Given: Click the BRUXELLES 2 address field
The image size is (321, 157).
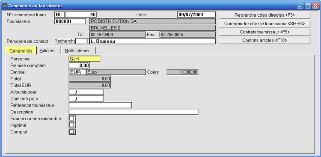Looking at the screenshot, I should [x=152, y=28].
